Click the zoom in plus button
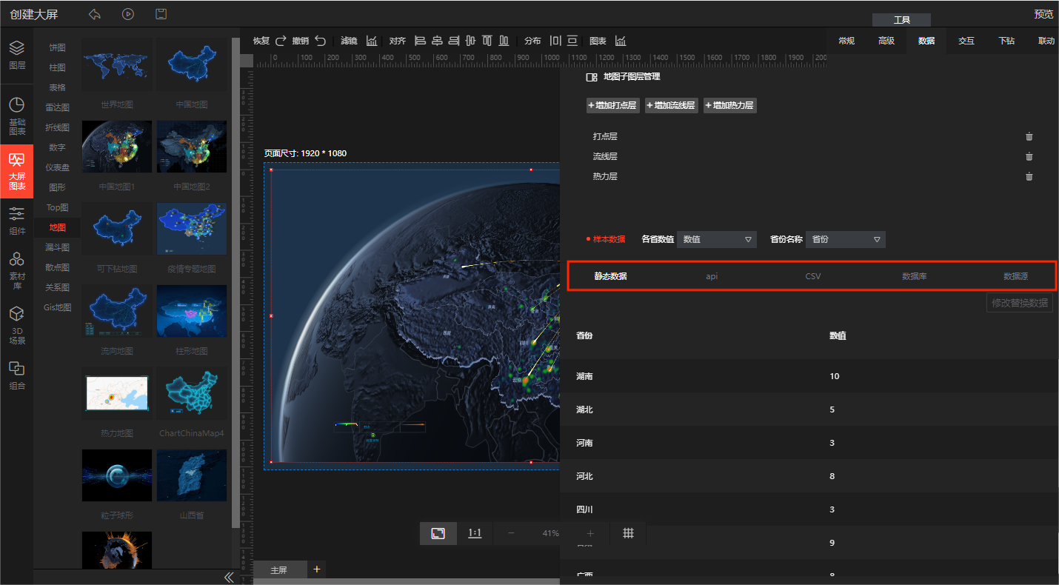The image size is (1059, 585). tap(590, 533)
